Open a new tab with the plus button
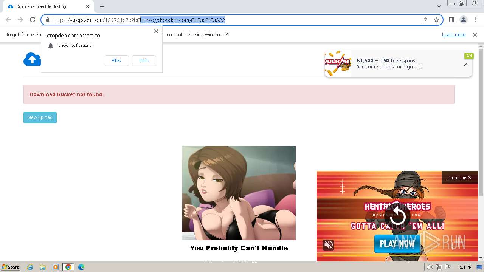484x272 pixels. click(x=102, y=6)
